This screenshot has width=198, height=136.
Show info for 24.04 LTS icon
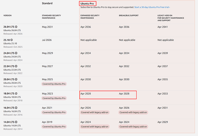pyautogui.click(x=16, y=53)
